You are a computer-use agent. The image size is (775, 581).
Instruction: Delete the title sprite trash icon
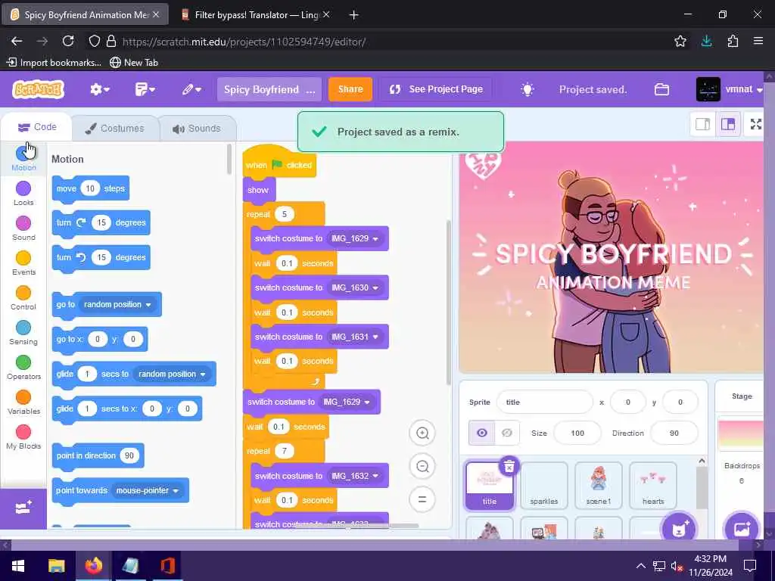(509, 466)
